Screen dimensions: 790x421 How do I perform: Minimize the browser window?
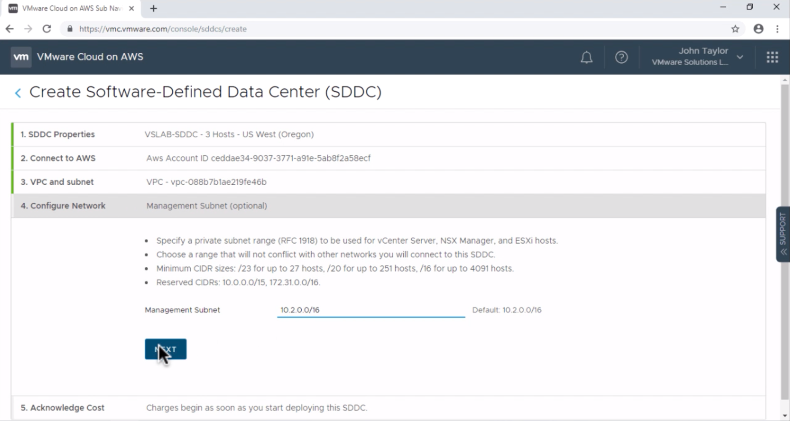point(723,7)
